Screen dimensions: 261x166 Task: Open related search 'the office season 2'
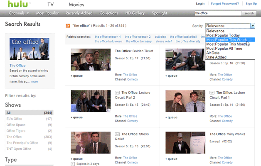click(138, 37)
